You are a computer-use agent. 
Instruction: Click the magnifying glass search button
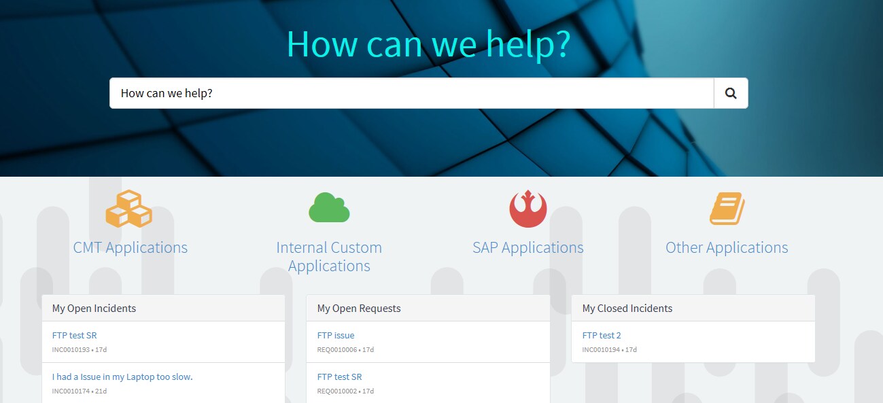tap(731, 93)
